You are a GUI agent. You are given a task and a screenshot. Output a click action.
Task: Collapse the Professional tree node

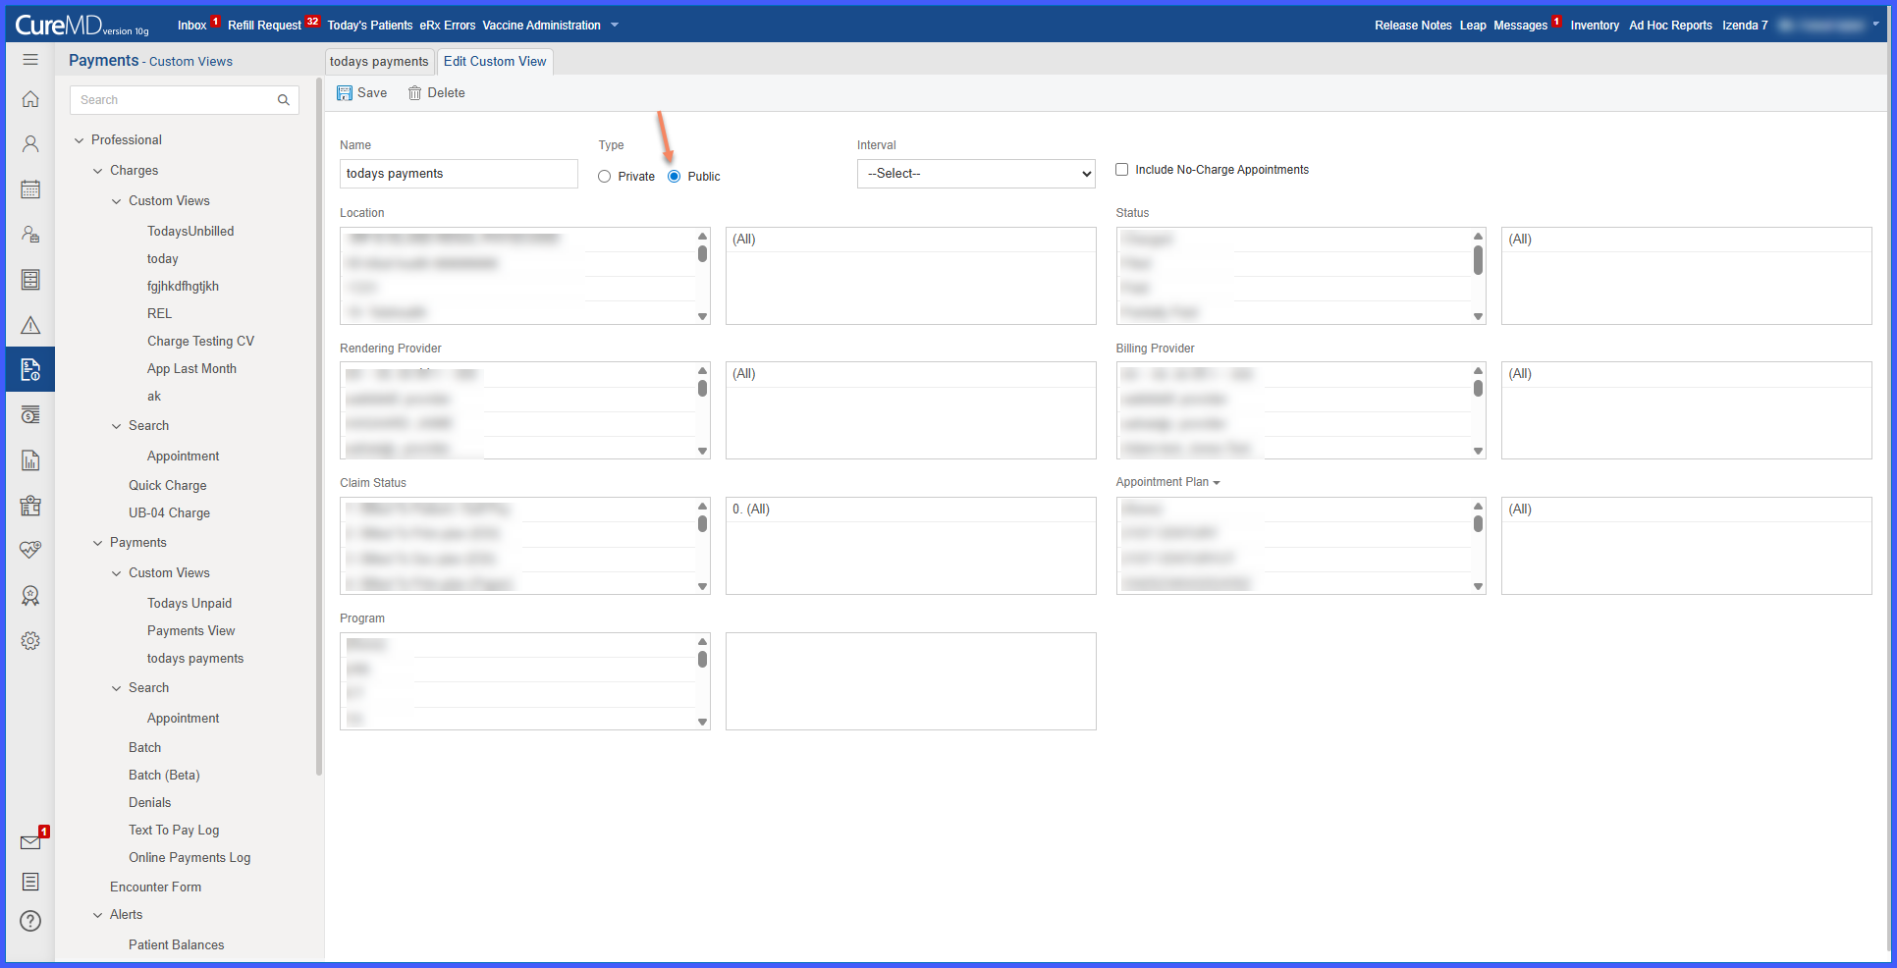(x=80, y=140)
